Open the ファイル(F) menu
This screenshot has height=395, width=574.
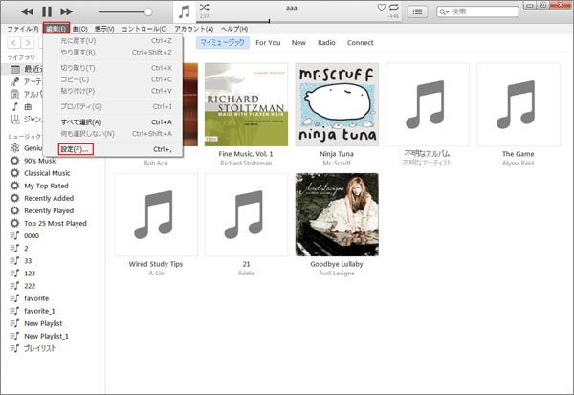point(23,29)
